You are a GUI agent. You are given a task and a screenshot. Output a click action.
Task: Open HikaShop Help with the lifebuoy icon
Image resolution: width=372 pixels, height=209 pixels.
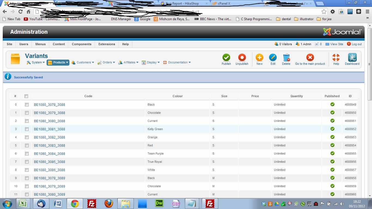pos(336,58)
